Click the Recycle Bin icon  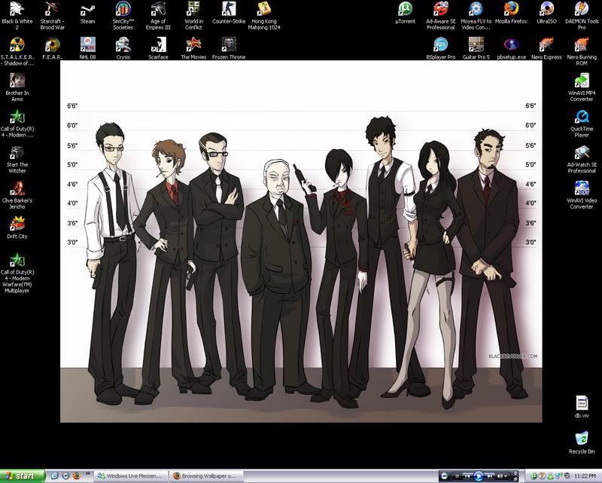click(x=582, y=442)
